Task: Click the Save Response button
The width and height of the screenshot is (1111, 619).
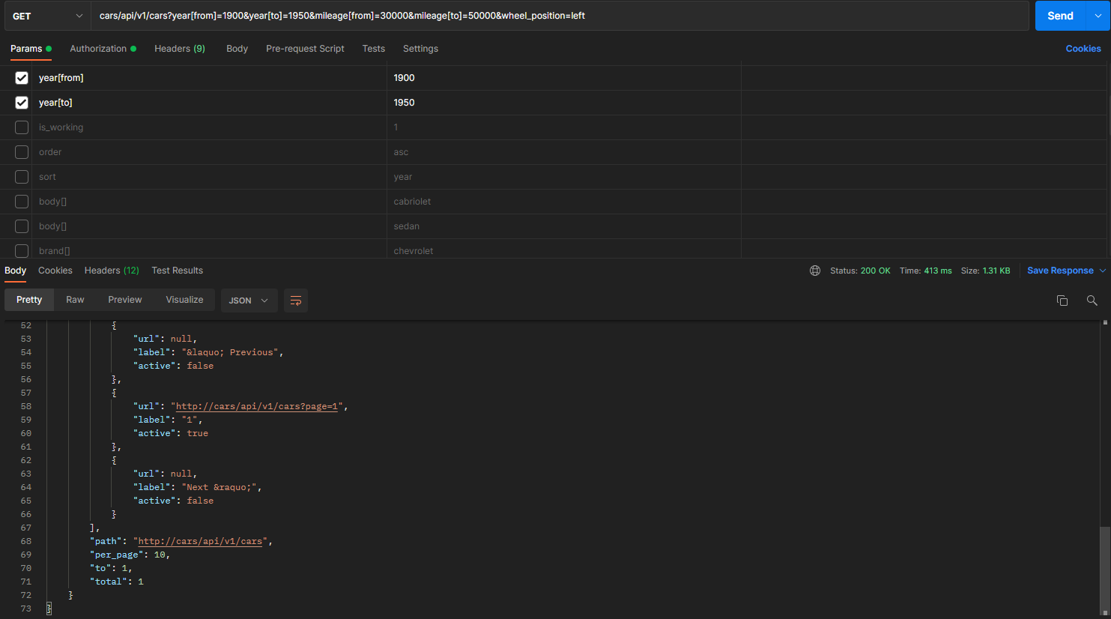Action: (x=1060, y=271)
